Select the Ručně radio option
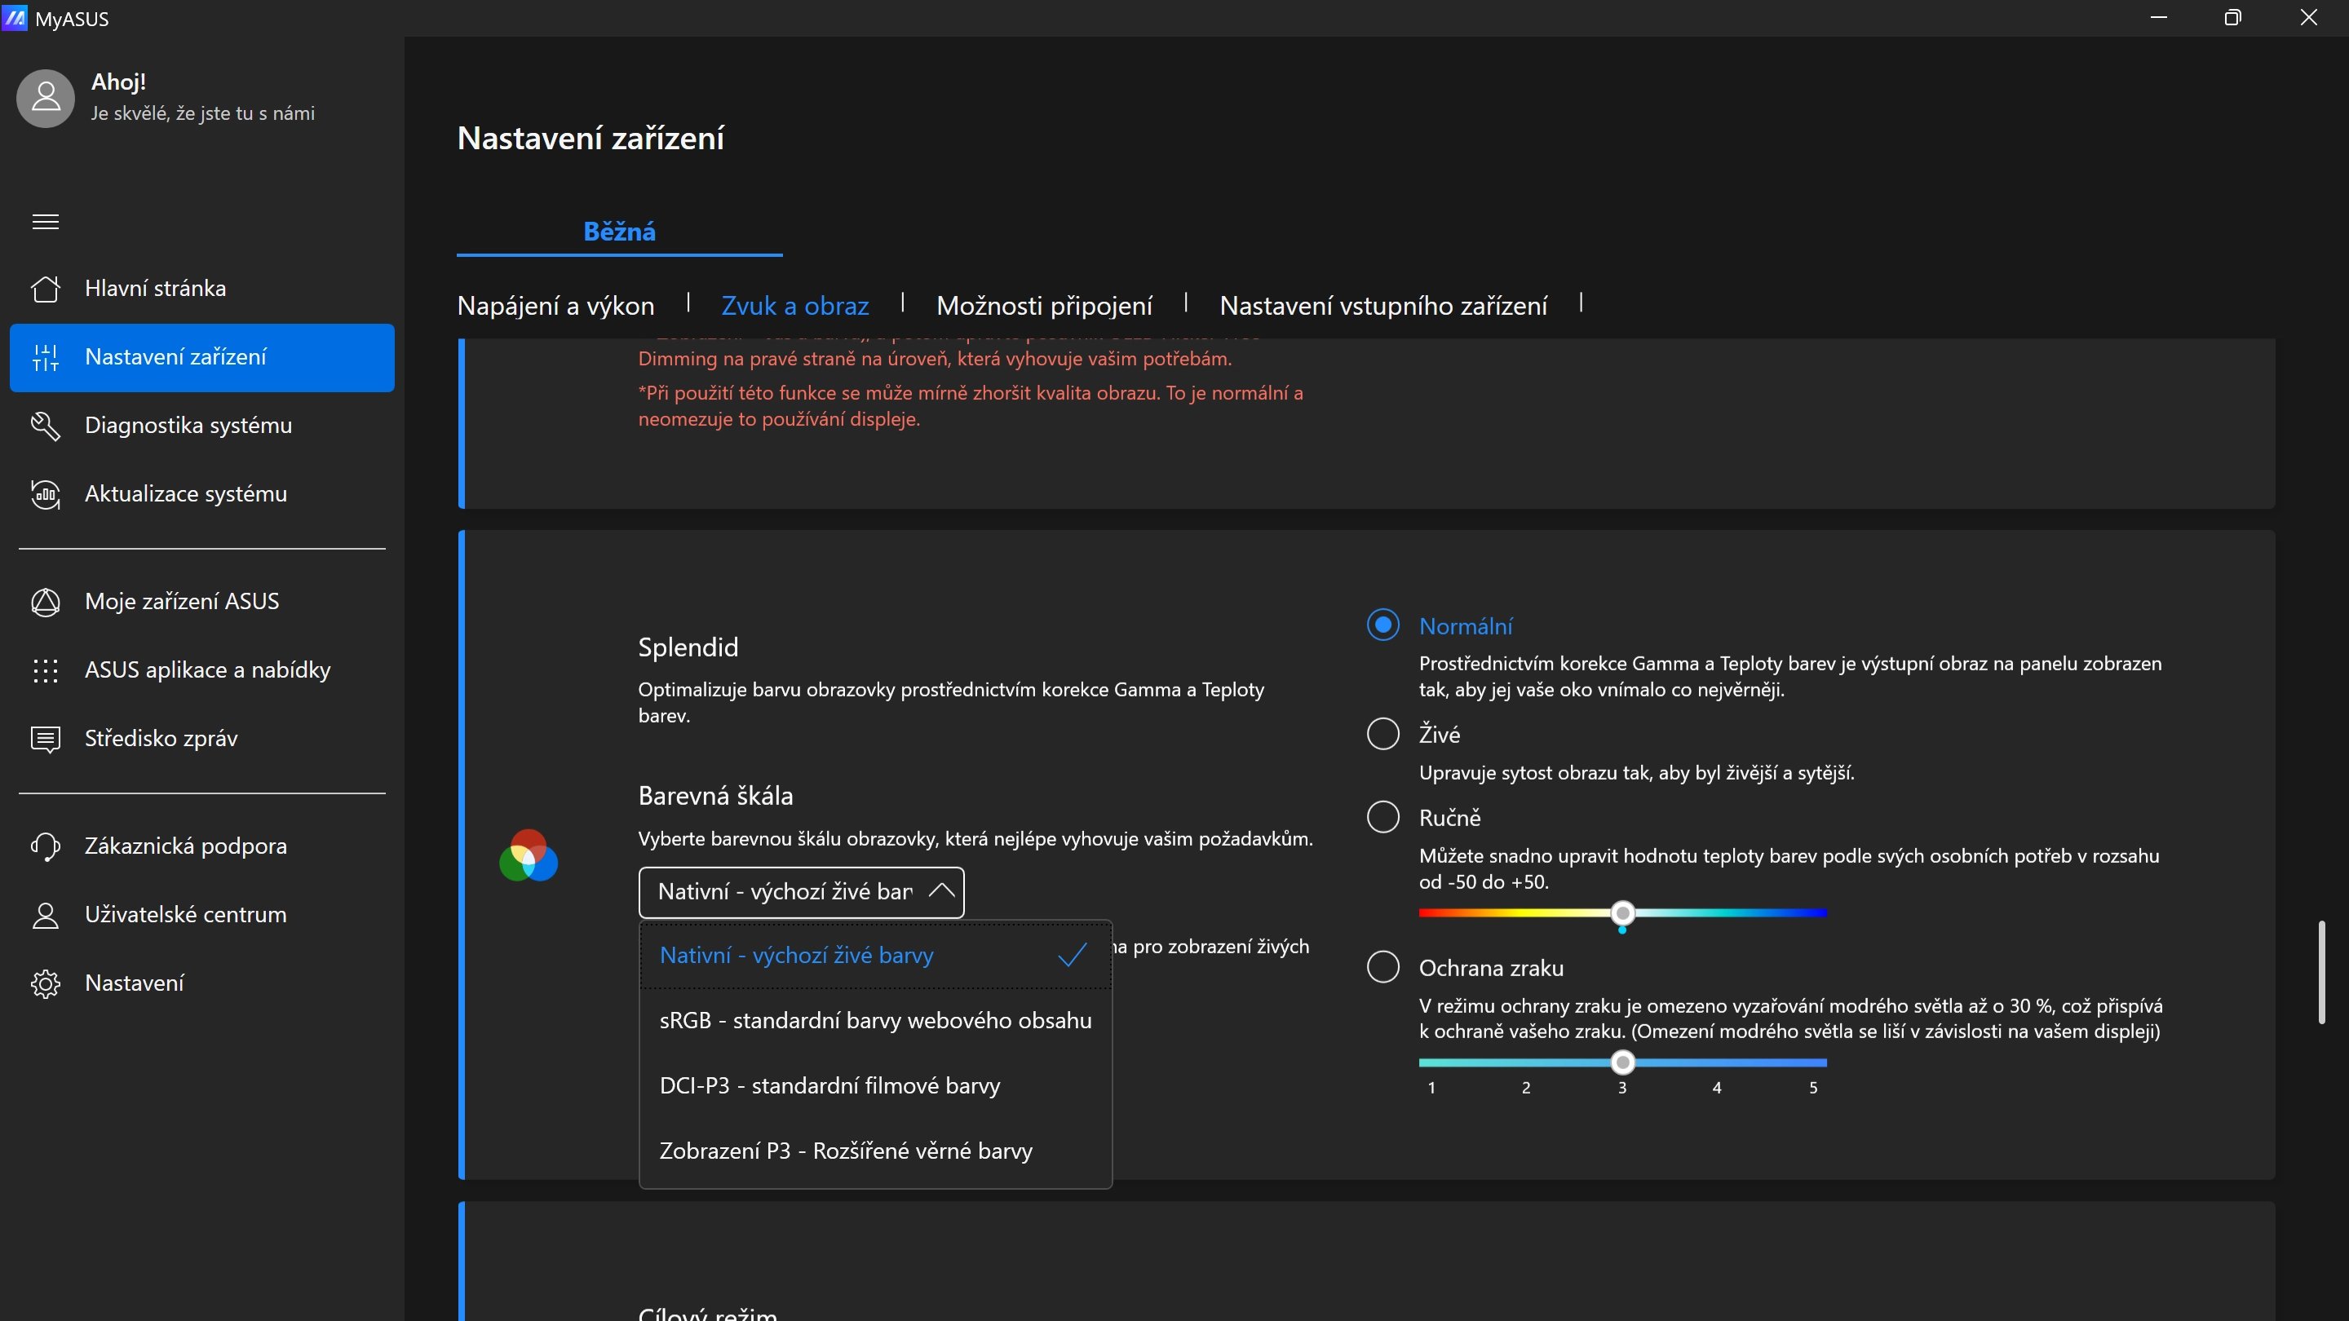 click(1382, 817)
